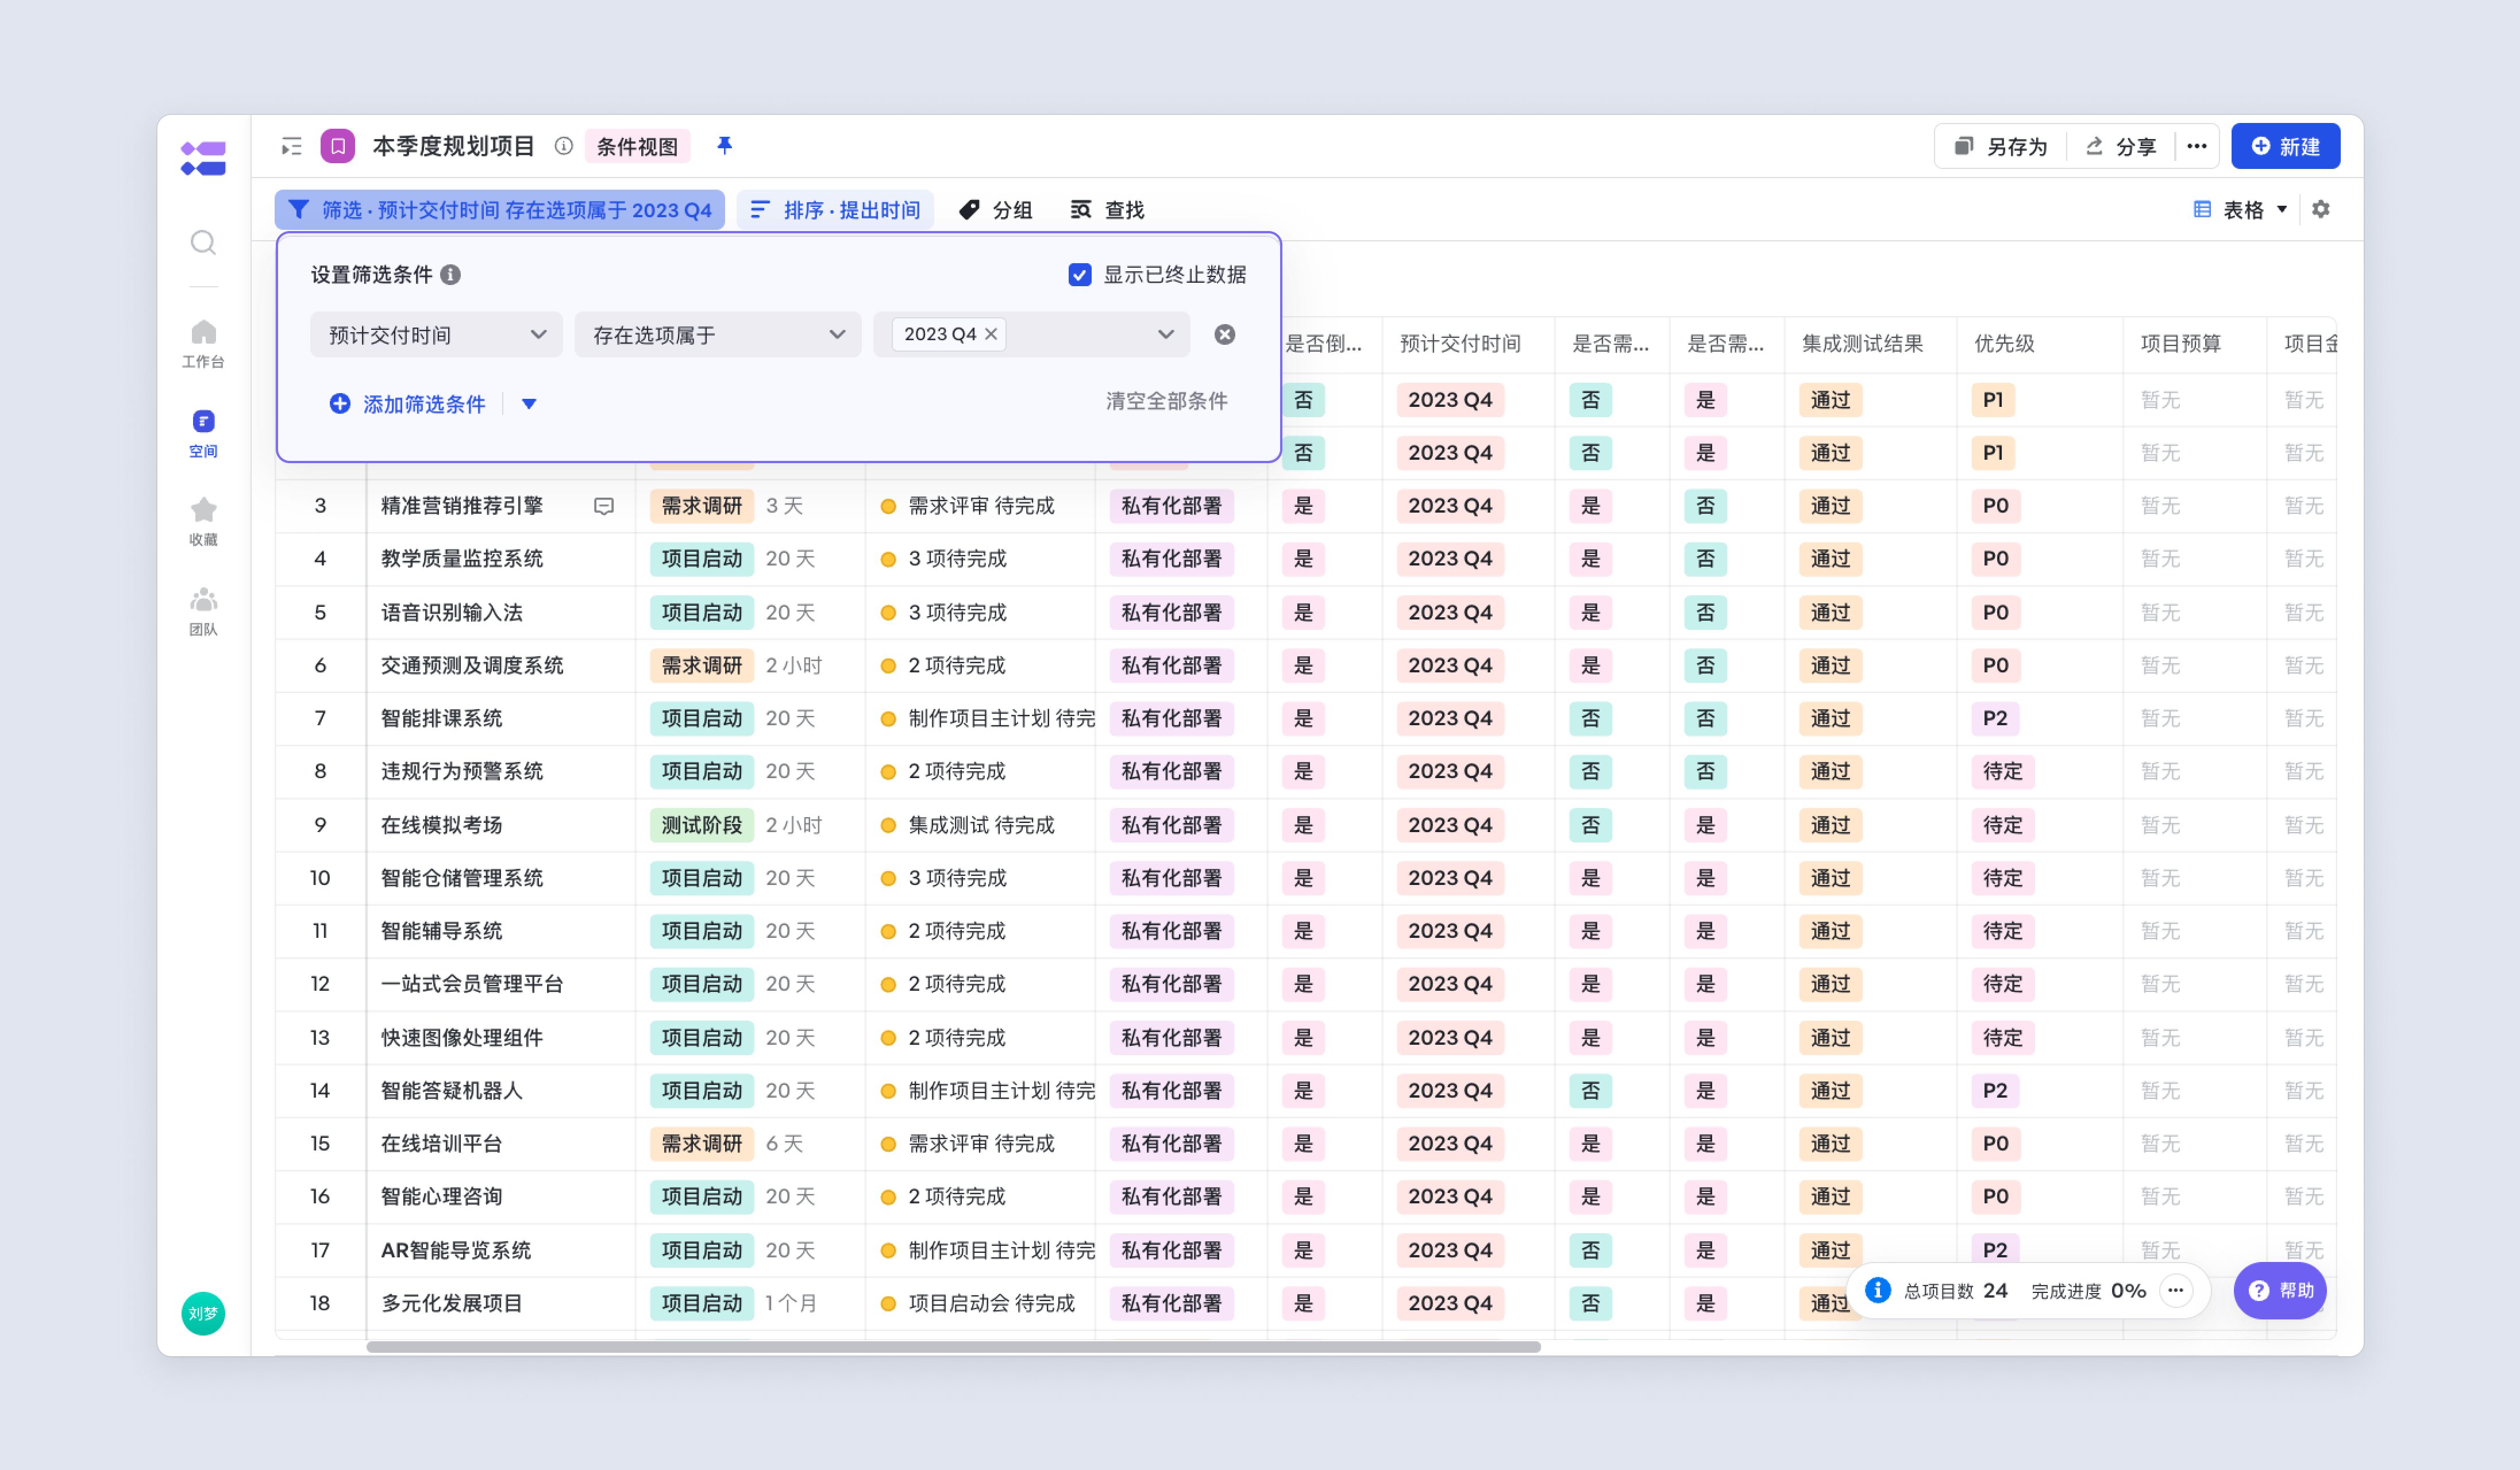Image resolution: width=2520 pixels, height=1470 pixels.
Task: Expand the 2023 Q4 value dropdown
Action: point(1166,334)
